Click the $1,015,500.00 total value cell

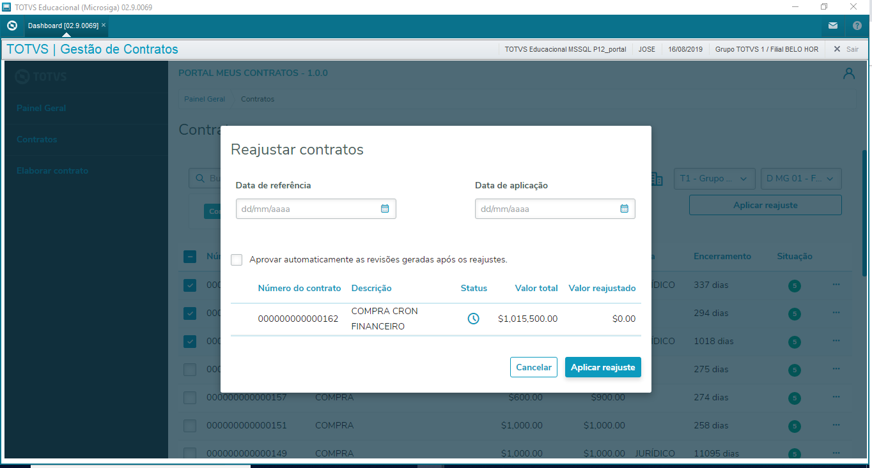click(527, 319)
